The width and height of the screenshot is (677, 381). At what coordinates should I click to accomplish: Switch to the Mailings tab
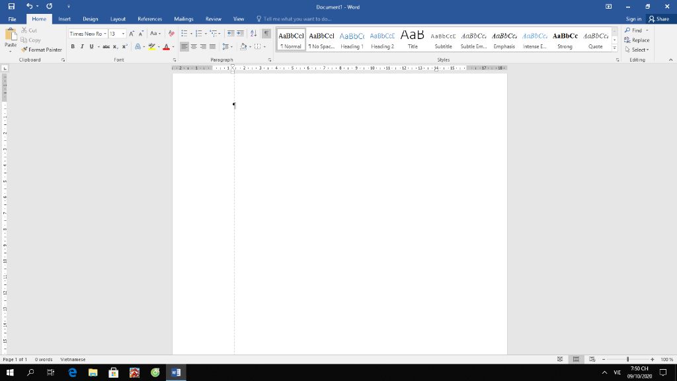coord(184,19)
